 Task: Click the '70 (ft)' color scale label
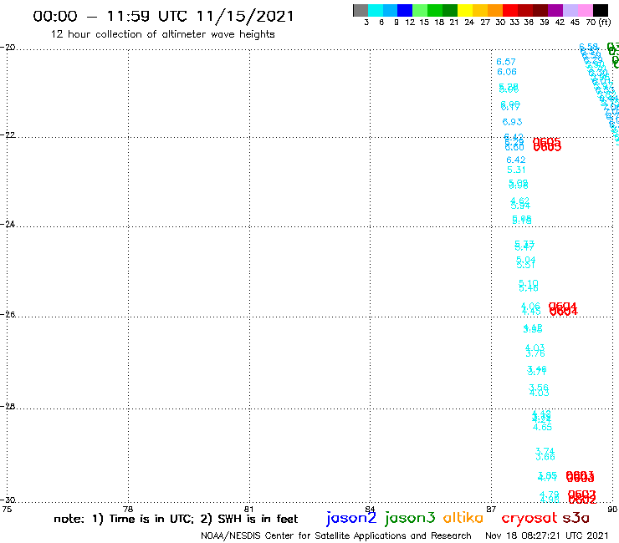598,23
